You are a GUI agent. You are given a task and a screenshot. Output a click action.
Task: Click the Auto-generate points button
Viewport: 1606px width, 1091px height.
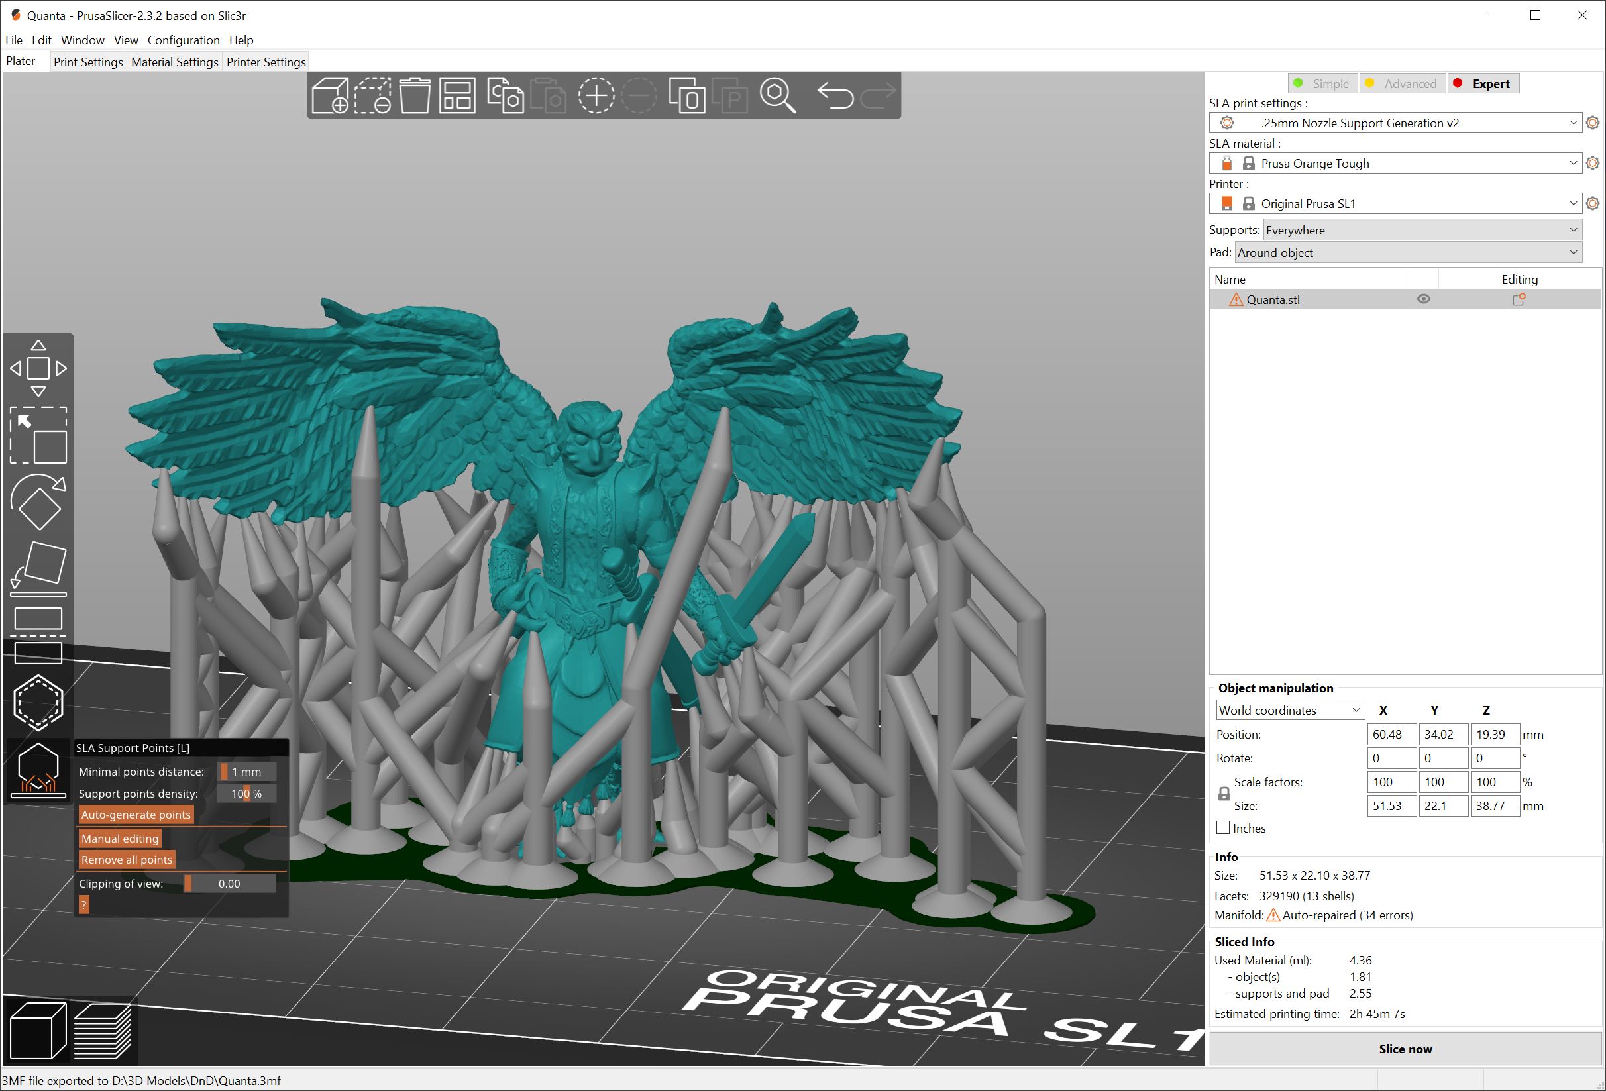[135, 815]
